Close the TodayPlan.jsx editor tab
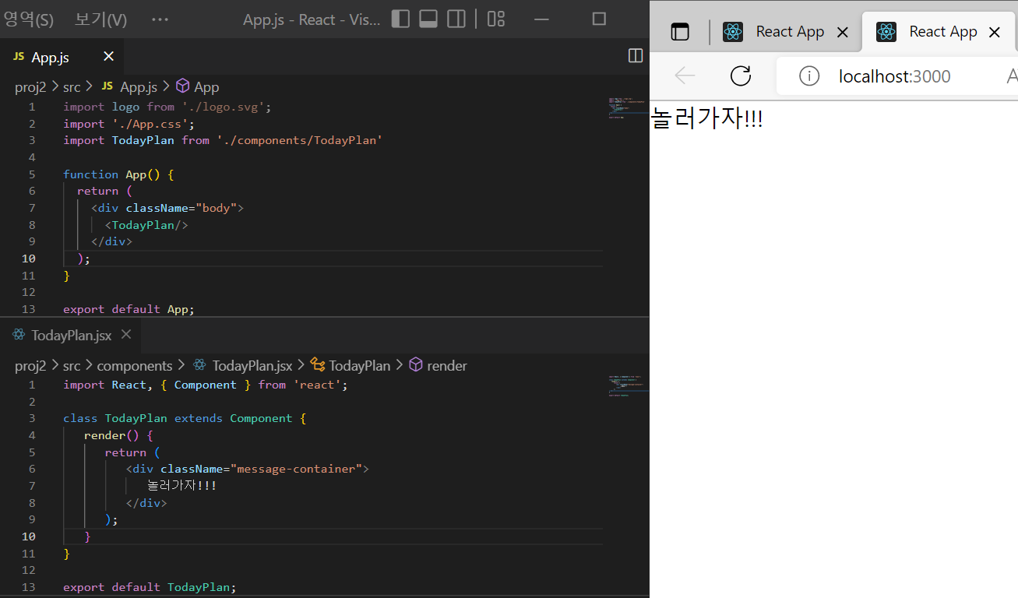 [x=126, y=335]
